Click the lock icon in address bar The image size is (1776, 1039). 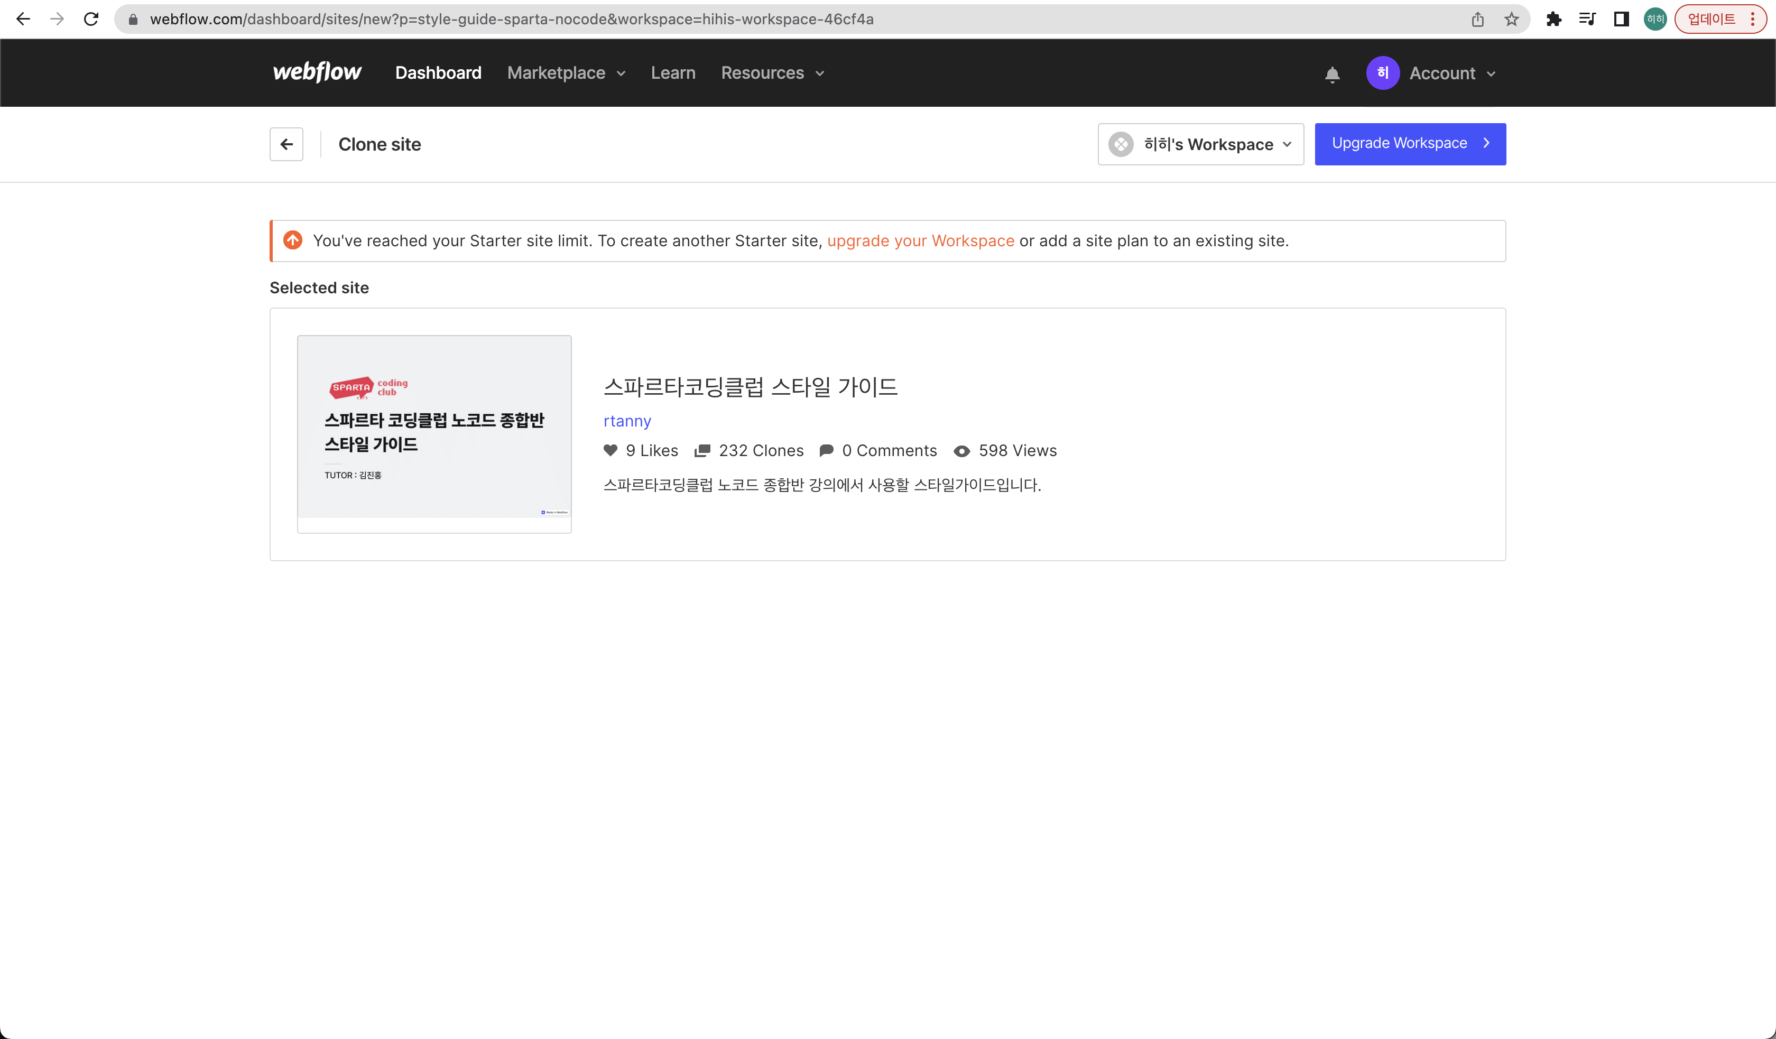pyautogui.click(x=133, y=19)
